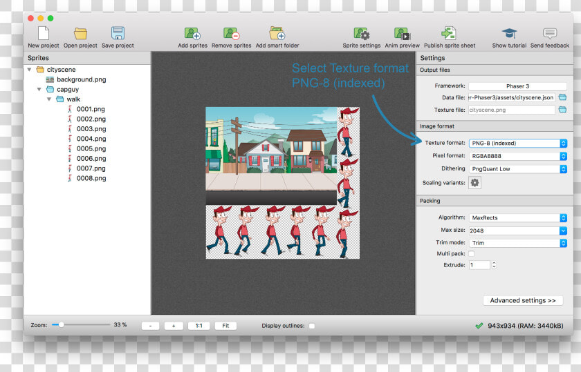
Task: Publish sprite sheet
Action: point(450,37)
